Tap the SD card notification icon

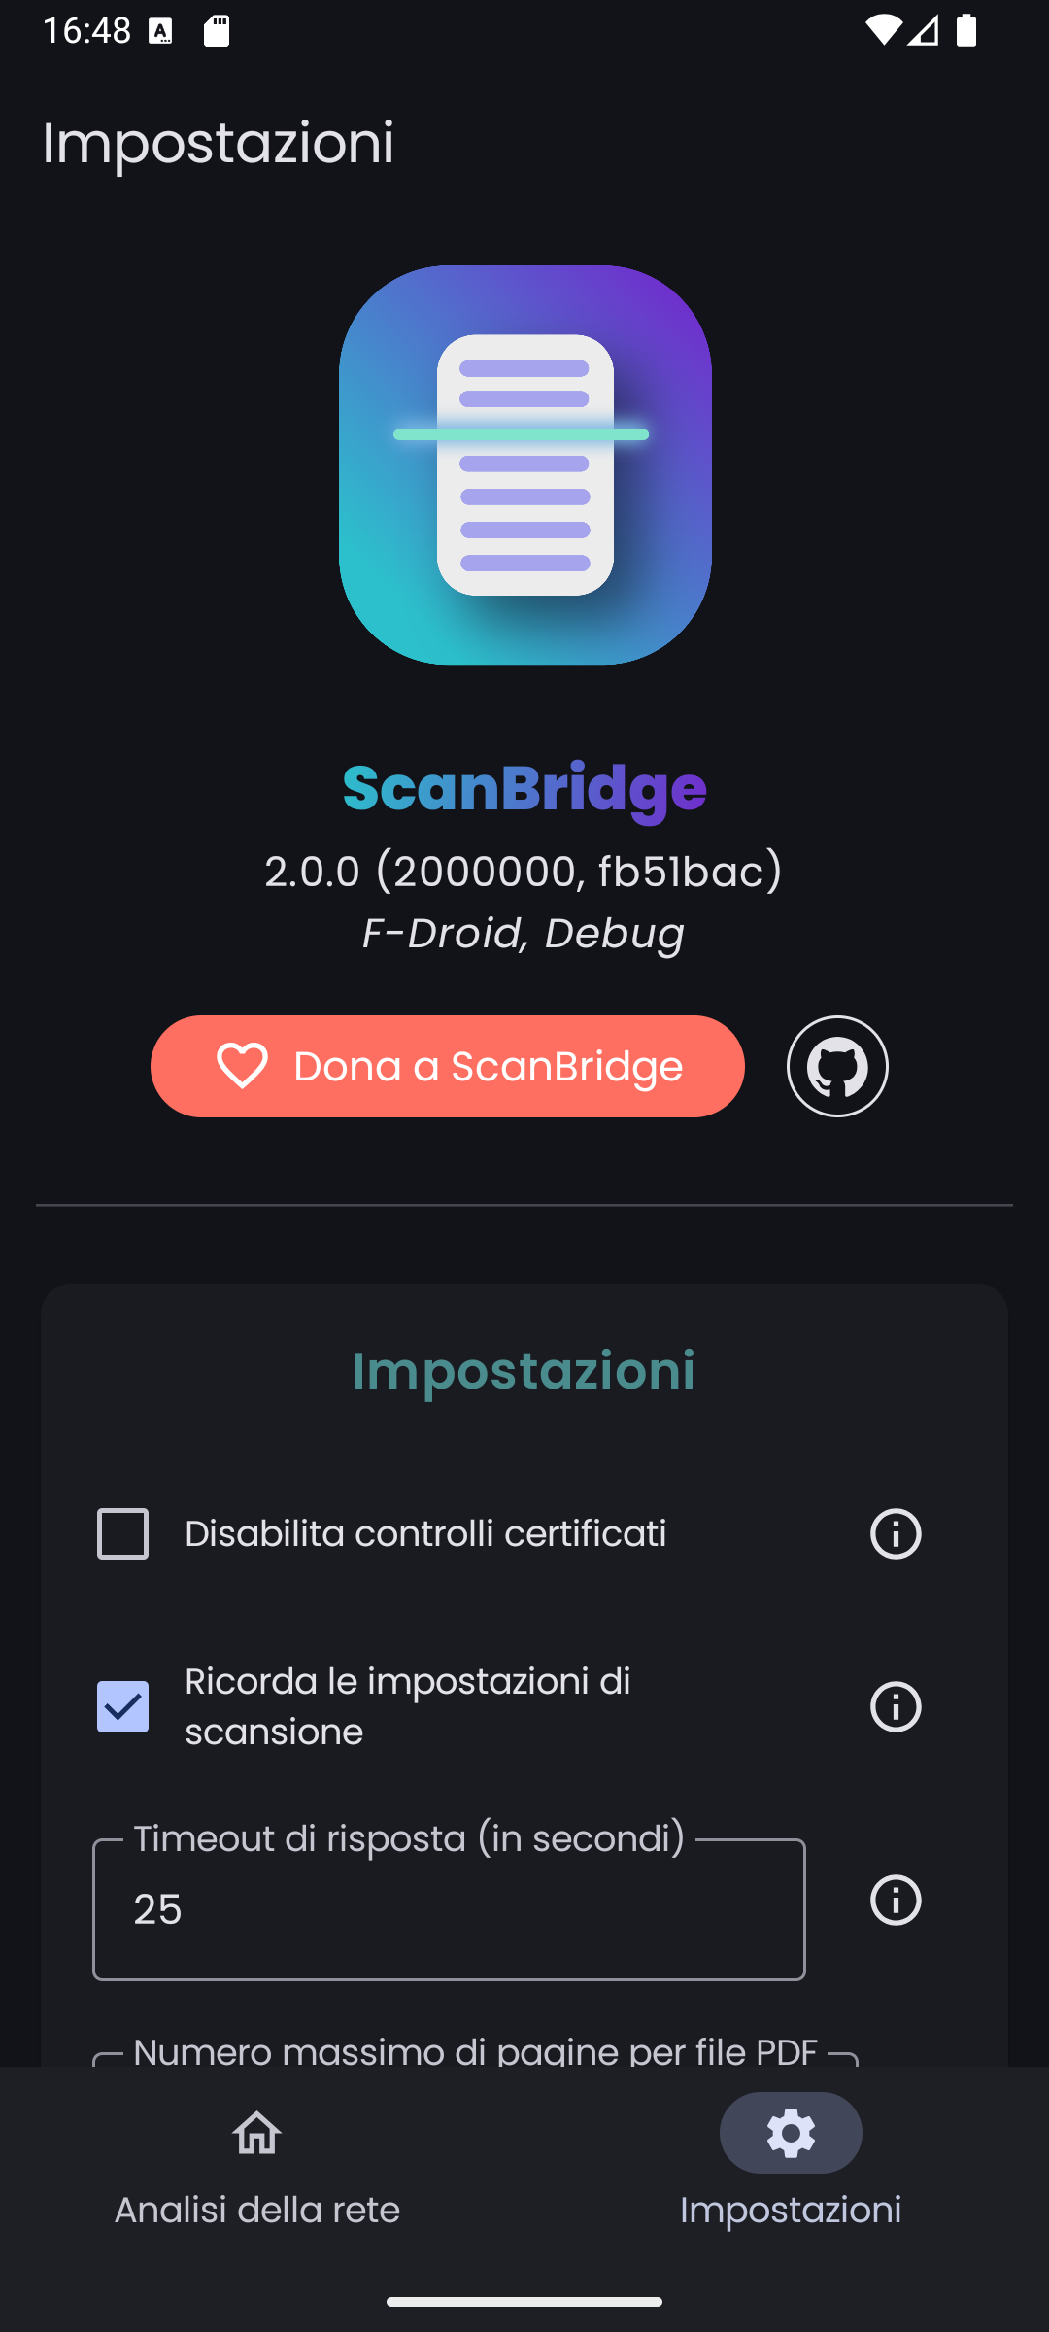point(217,31)
